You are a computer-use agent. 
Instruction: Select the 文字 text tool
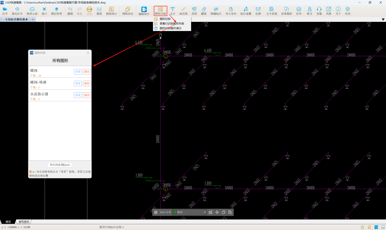[172, 11]
